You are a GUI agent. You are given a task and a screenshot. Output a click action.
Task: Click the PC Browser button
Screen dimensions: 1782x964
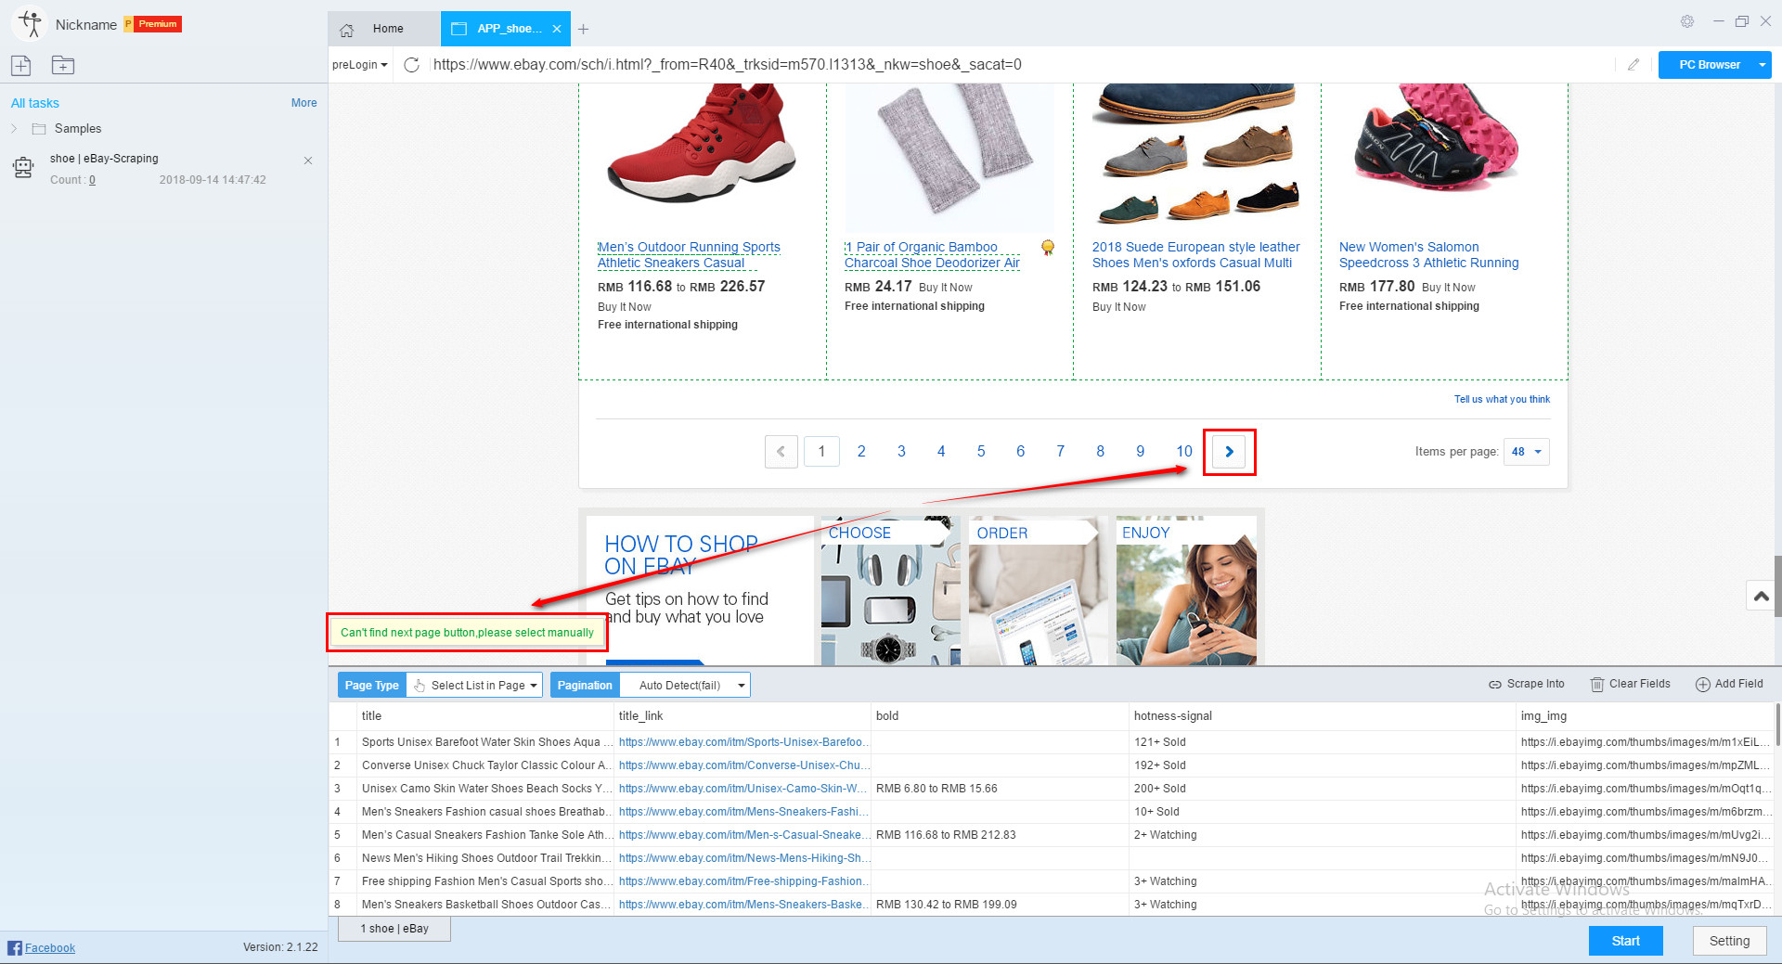[x=1709, y=65]
